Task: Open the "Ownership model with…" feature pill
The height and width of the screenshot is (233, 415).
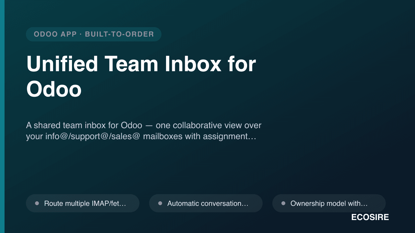Action: pos(329,203)
